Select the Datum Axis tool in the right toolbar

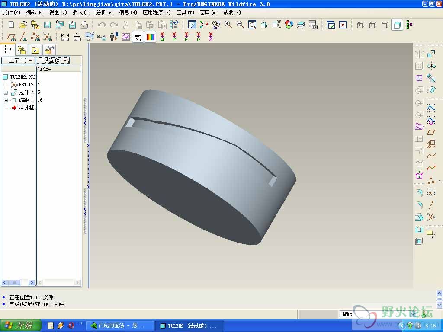pyautogui.click(x=431, y=205)
